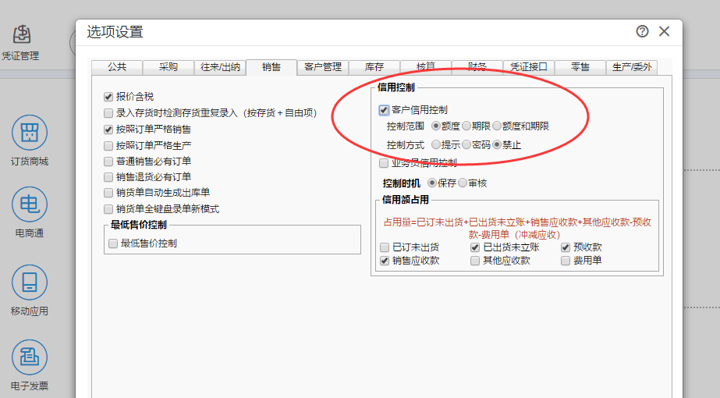Choose 提示 as the 控制方式
The width and height of the screenshot is (720, 398).
[x=436, y=144]
